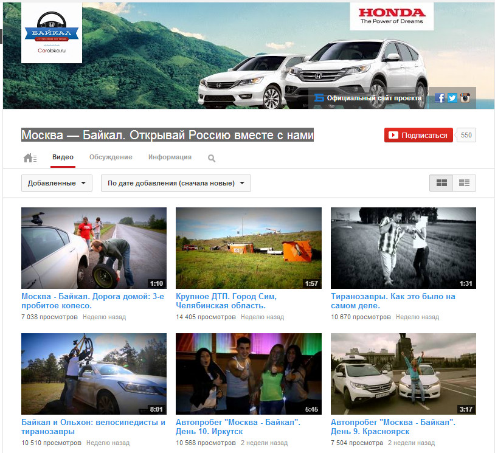Open the Facebook icon in banner

click(440, 98)
